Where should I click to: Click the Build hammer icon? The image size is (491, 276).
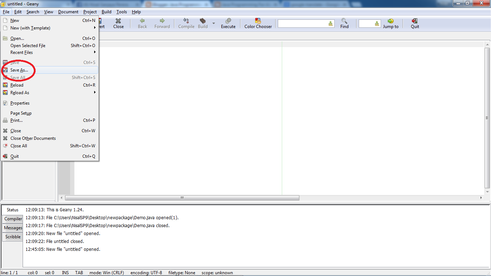pos(202,23)
